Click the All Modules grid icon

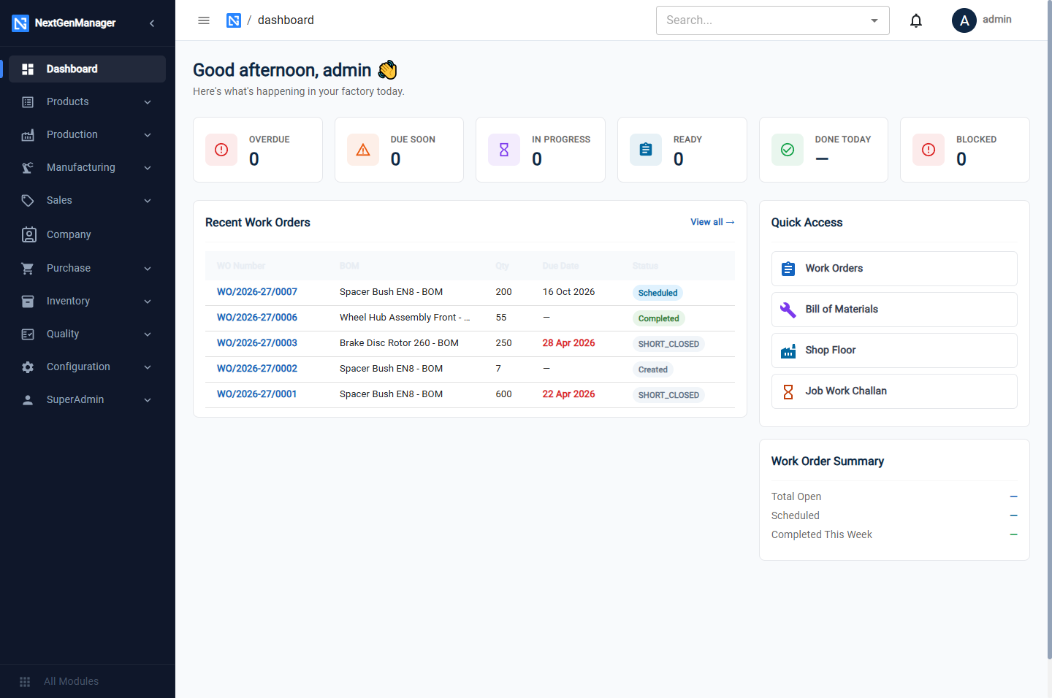pos(25,682)
